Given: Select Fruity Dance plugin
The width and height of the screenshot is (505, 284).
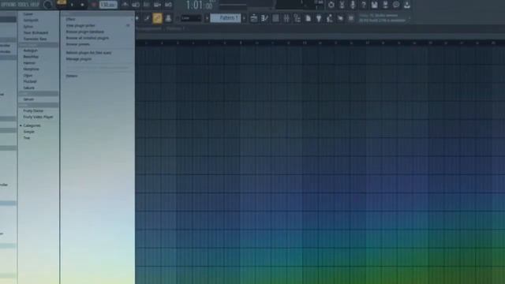Looking at the screenshot, I should (x=33, y=110).
